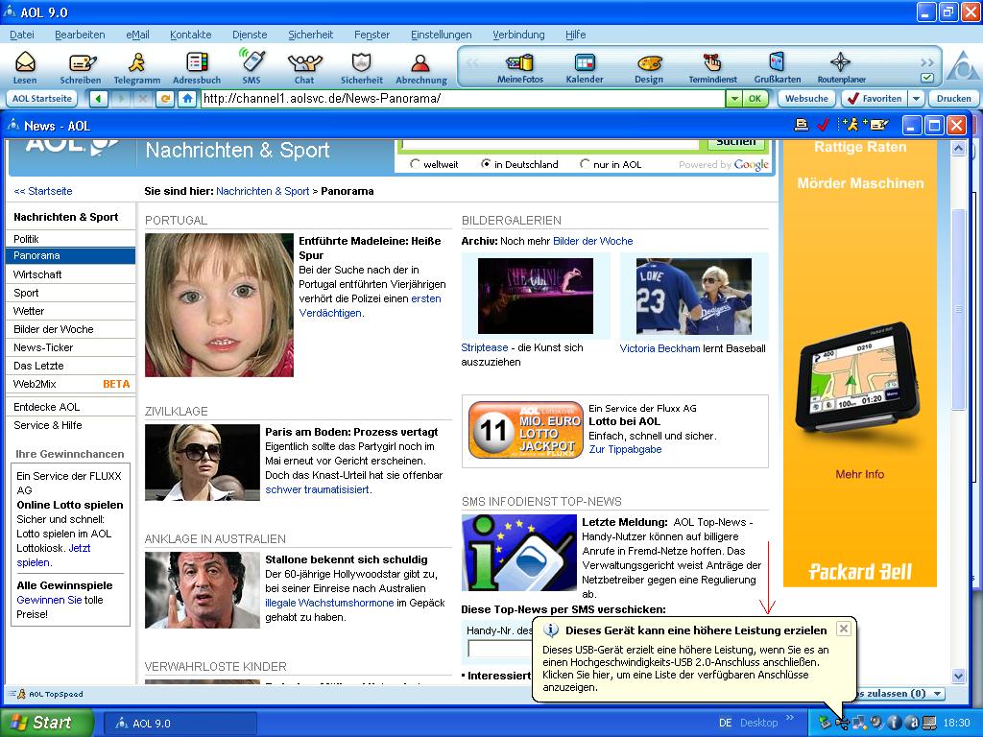
Task: Click the Windows Start button
Action: tap(46, 723)
